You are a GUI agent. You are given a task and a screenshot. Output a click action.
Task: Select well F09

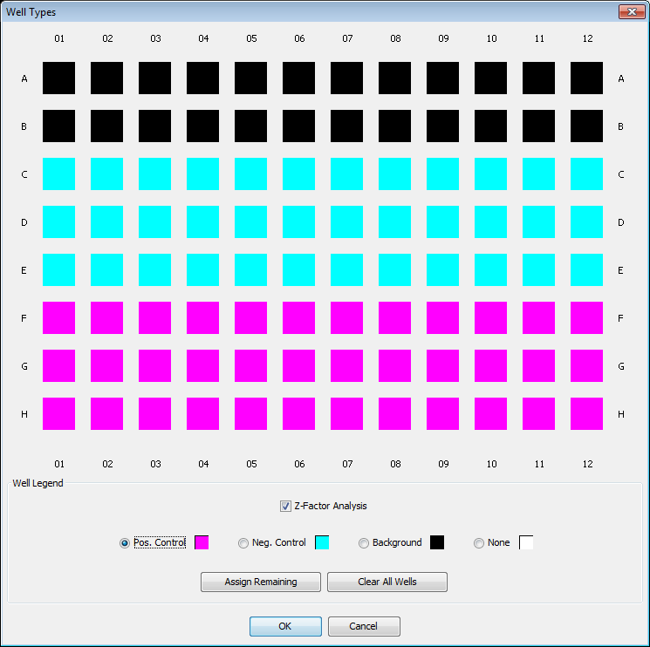[442, 317]
